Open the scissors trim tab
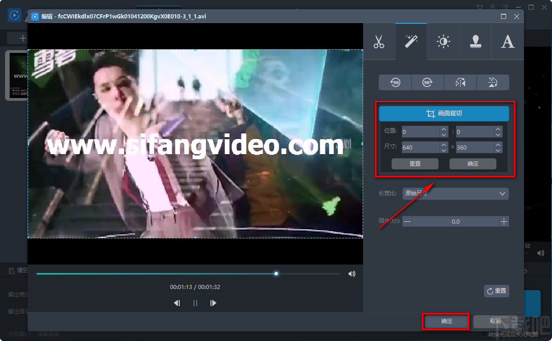Viewport: 552px width, 341px height. (x=379, y=42)
